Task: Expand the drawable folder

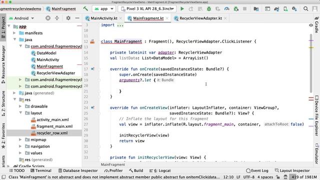Action: coord(20,106)
